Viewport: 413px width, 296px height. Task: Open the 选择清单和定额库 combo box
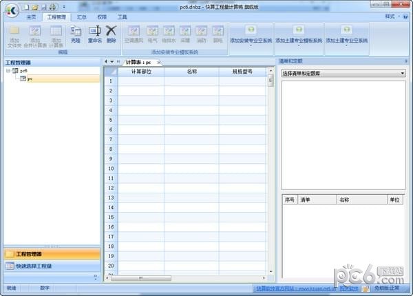(x=343, y=73)
